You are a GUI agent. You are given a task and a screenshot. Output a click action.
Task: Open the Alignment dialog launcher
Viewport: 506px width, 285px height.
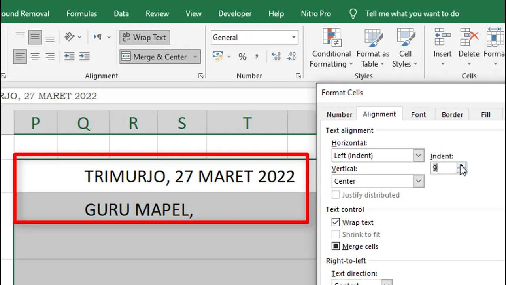pyautogui.click(x=201, y=76)
